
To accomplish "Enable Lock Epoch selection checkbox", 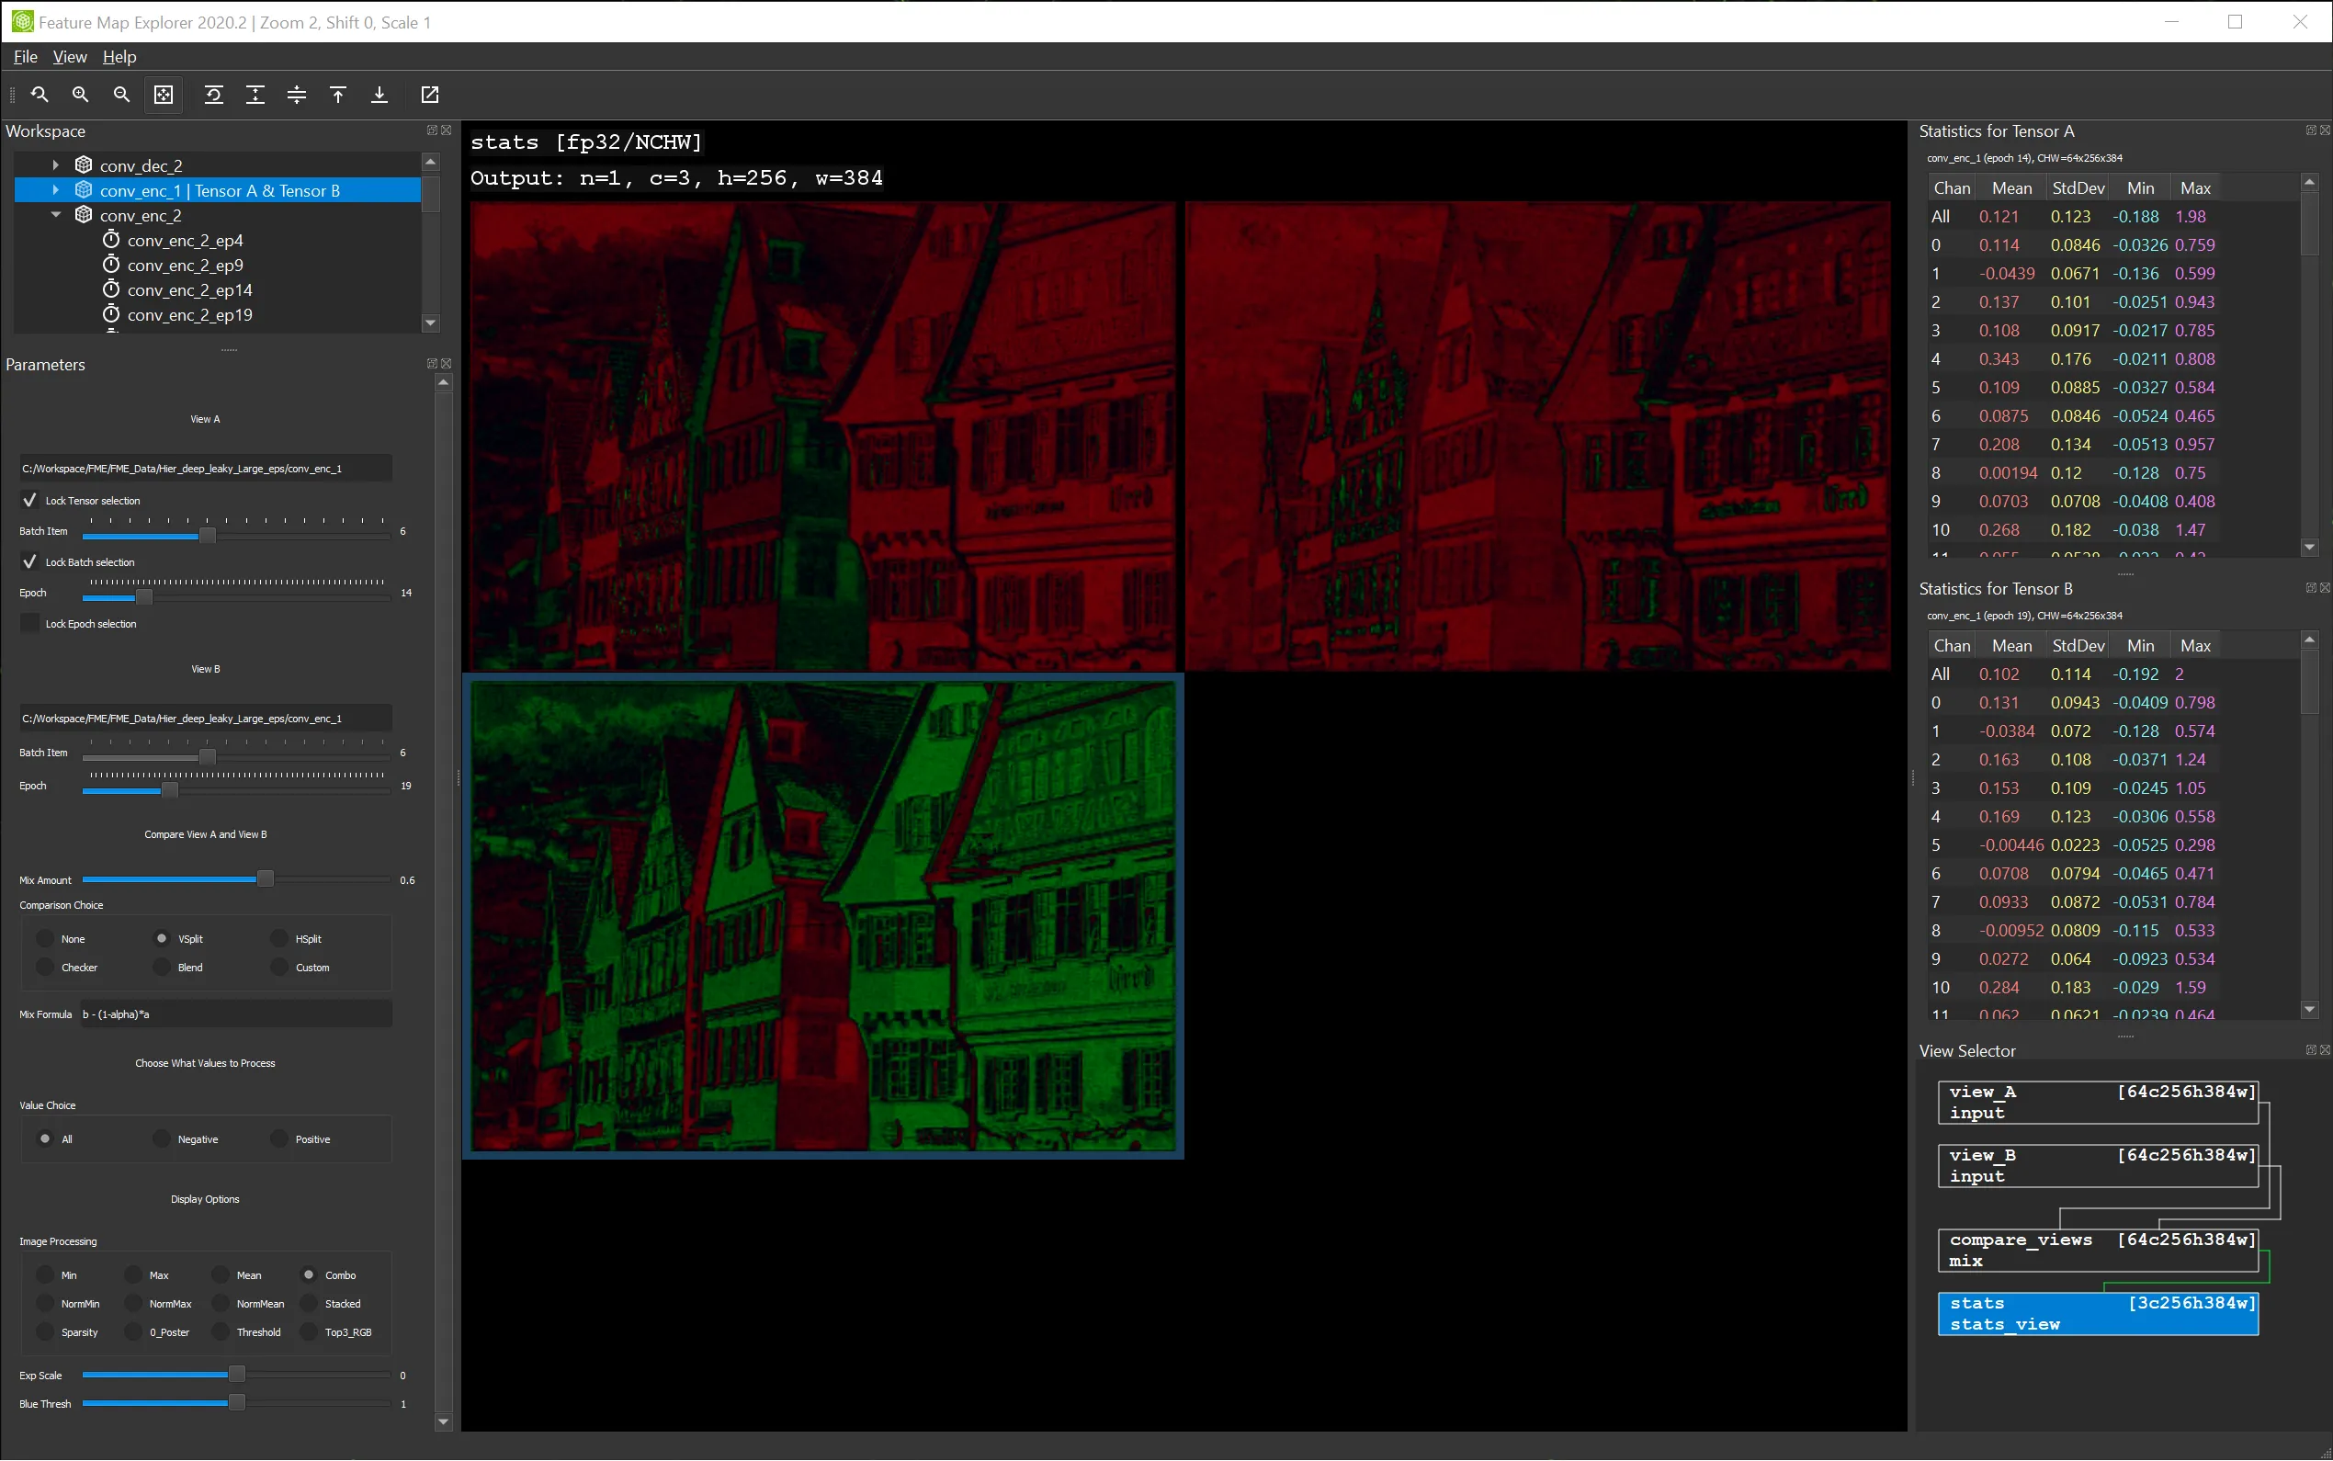I will click(x=30, y=623).
